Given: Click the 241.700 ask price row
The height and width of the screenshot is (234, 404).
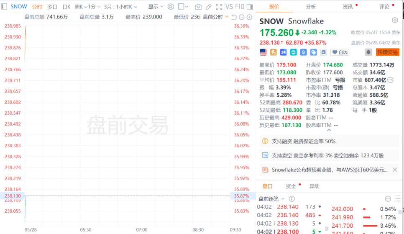Looking at the screenshot, I should (364, 226).
